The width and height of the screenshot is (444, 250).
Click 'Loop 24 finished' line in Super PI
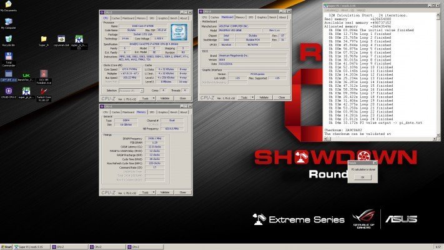(x=360, y=119)
